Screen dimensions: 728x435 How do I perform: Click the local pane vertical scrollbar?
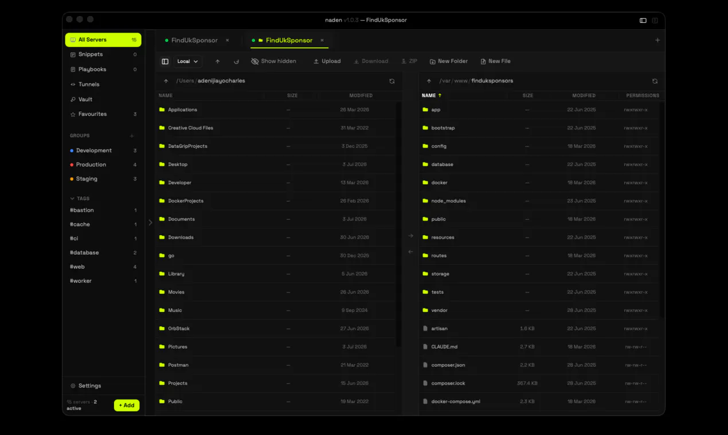(399, 224)
